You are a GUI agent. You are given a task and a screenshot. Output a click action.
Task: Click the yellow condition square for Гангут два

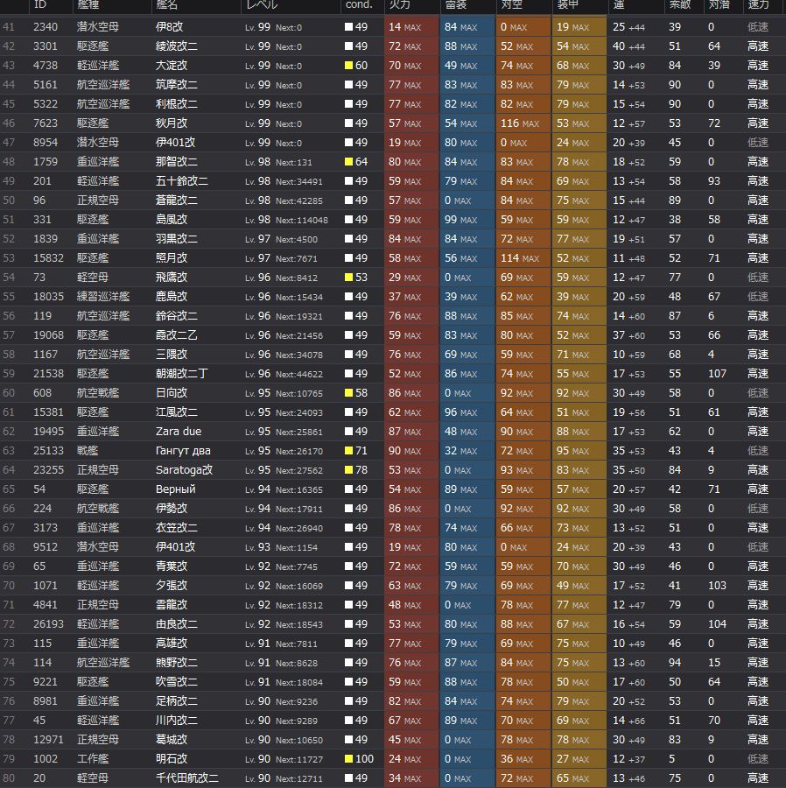tap(348, 451)
